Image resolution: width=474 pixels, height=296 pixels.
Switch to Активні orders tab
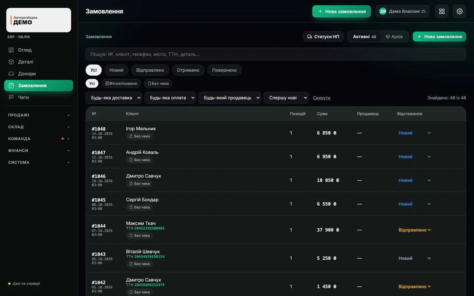(x=364, y=37)
